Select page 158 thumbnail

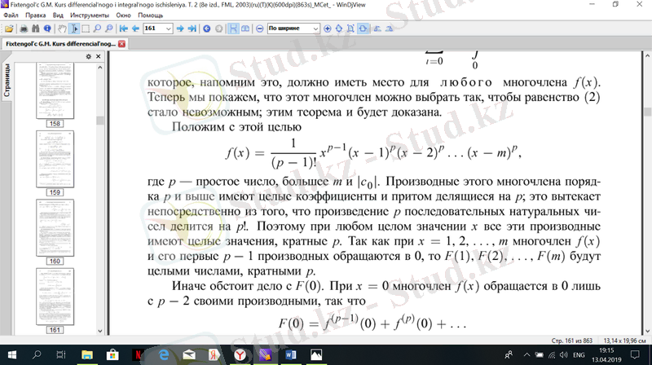(55, 91)
